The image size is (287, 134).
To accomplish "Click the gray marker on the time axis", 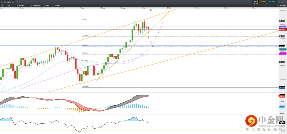I will [x=151, y=10].
